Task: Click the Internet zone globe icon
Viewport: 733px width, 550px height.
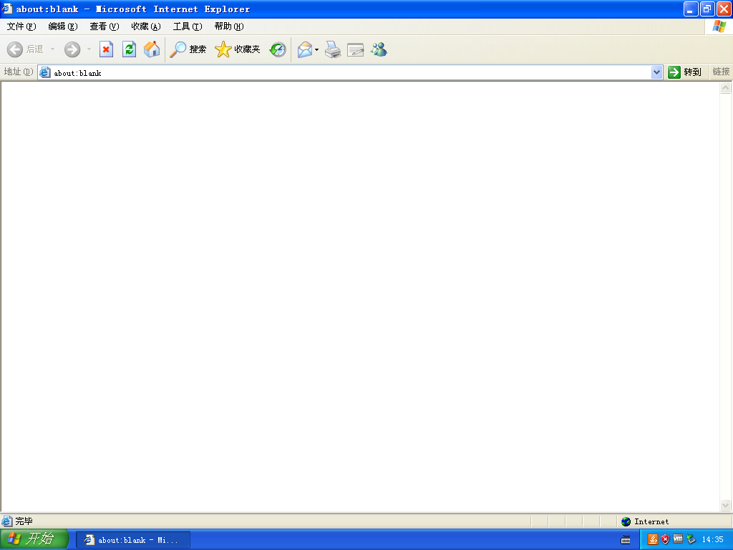Action: click(x=626, y=521)
